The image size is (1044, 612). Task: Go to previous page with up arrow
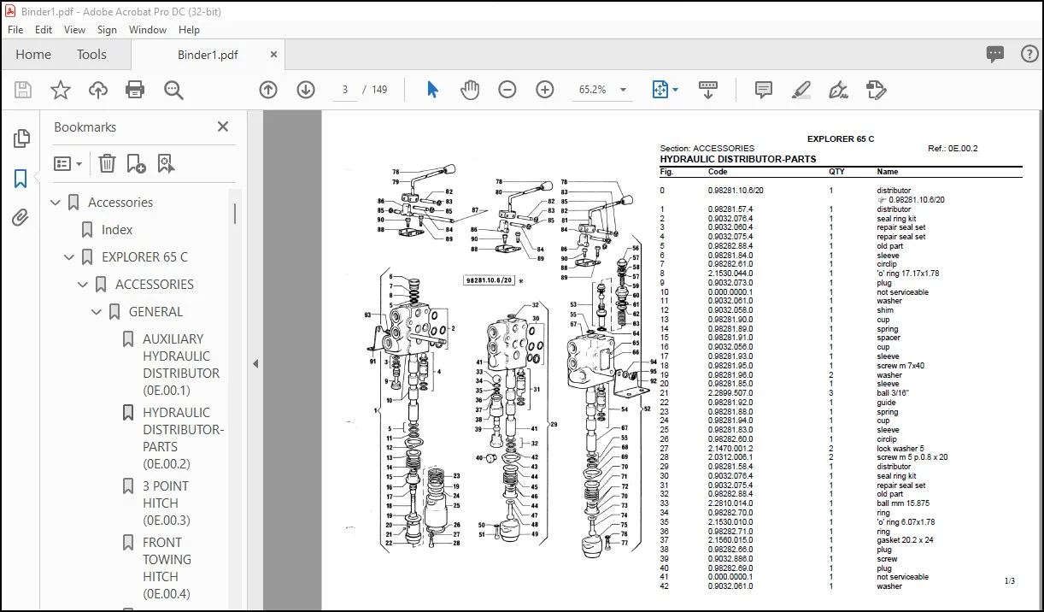(268, 90)
